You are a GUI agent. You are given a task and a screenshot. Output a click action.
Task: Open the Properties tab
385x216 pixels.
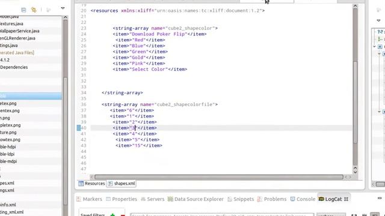coord(122,199)
